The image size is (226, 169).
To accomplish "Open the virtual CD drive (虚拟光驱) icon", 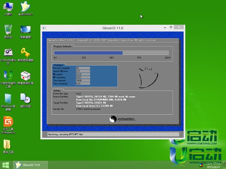I will click(x=26, y=100).
